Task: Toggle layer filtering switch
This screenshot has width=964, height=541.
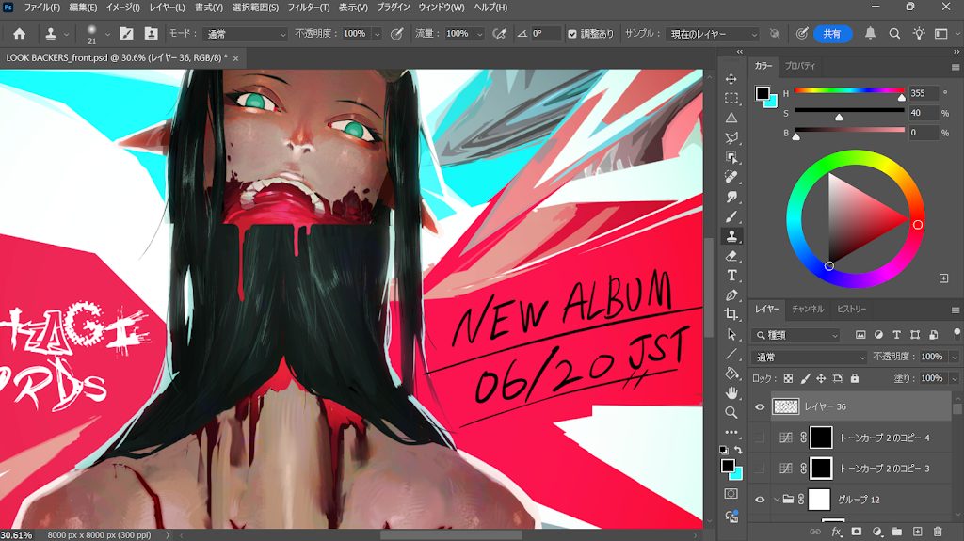Action: coord(956,334)
